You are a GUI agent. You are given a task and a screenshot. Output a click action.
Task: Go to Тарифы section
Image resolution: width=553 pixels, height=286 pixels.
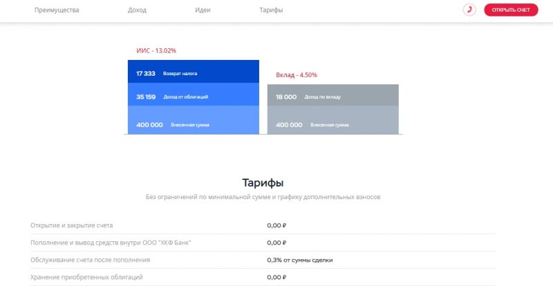click(271, 10)
